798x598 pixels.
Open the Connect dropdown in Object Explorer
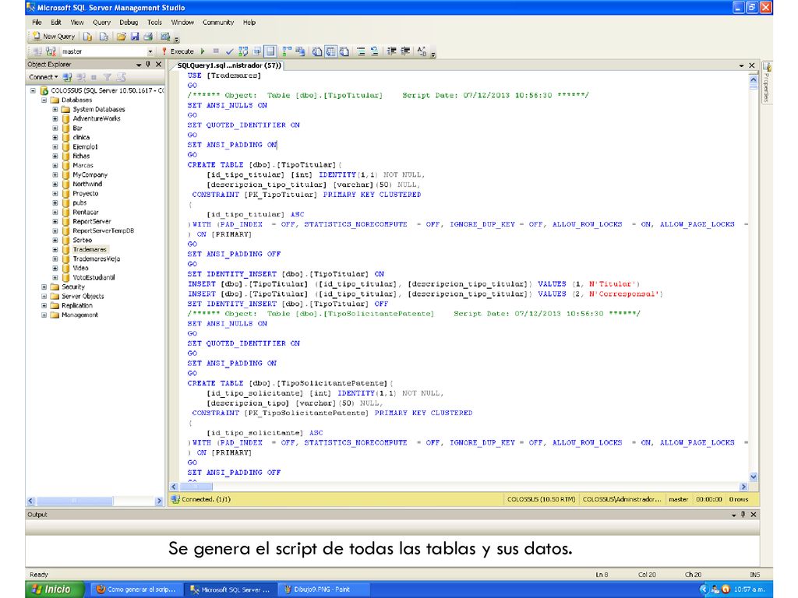[43, 77]
